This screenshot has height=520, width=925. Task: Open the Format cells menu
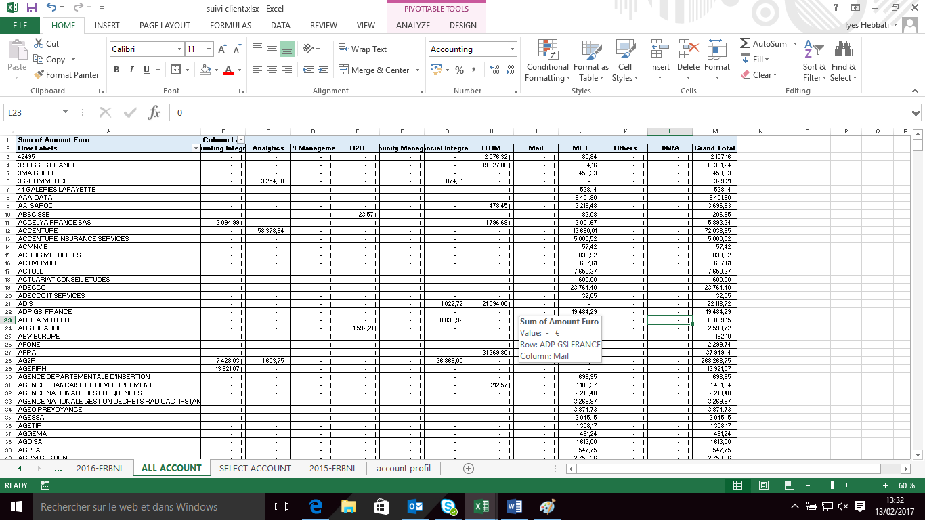[x=717, y=60]
